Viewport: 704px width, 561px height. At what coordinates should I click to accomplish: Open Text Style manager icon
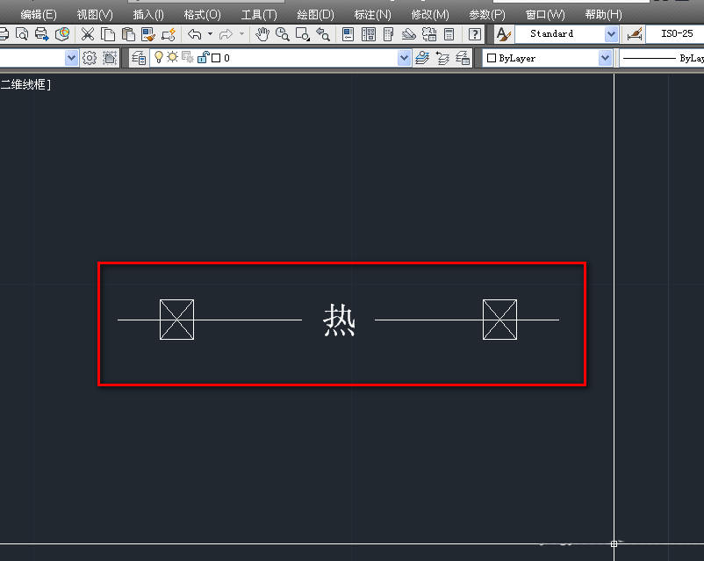[x=503, y=34]
